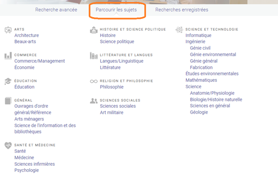278x176 pixels.
Task: Open the Art militaire link
Action: (111, 113)
